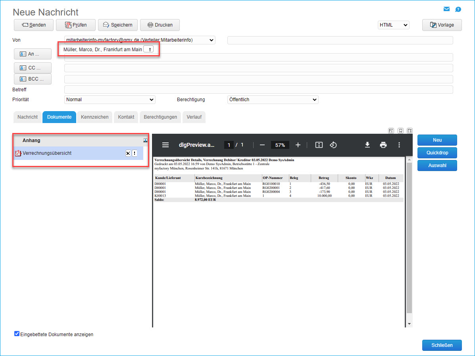Change the HTML format dropdown
The width and height of the screenshot is (475, 356).
(x=393, y=25)
